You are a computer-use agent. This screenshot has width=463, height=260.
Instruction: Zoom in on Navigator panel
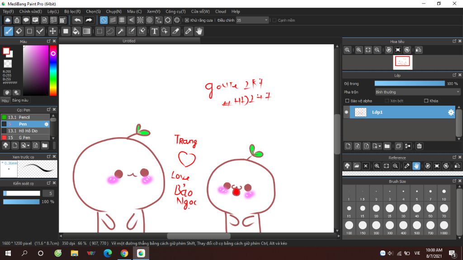click(x=359, y=50)
